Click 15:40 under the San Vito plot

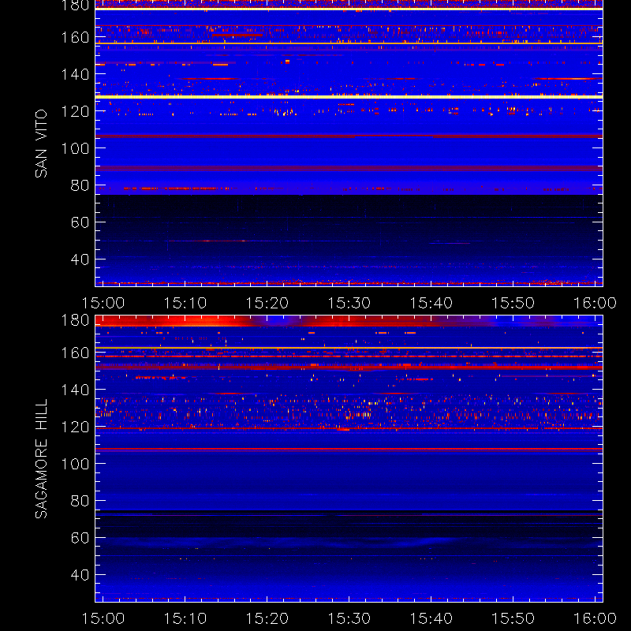point(431,303)
